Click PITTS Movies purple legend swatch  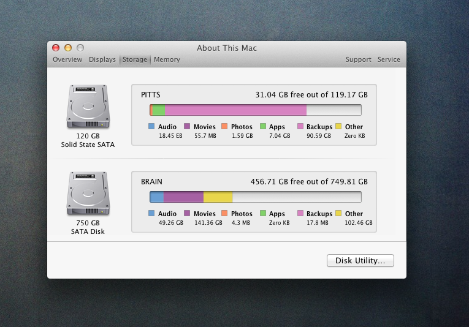187,126
